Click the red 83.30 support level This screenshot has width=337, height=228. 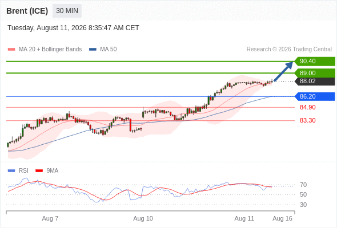(307, 120)
